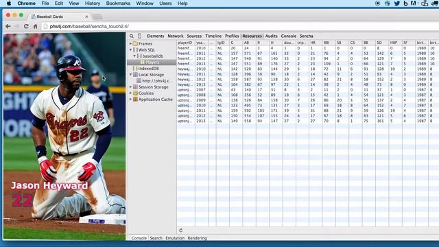This screenshot has height=247, width=439.
Task: Switch to the Sources panel tab
Action: pyautogui.click(x=194, y=36)
